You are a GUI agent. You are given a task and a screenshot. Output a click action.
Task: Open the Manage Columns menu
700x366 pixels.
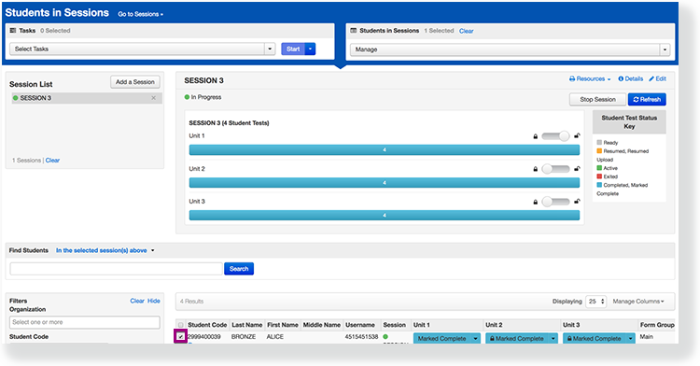coord(638,302)
